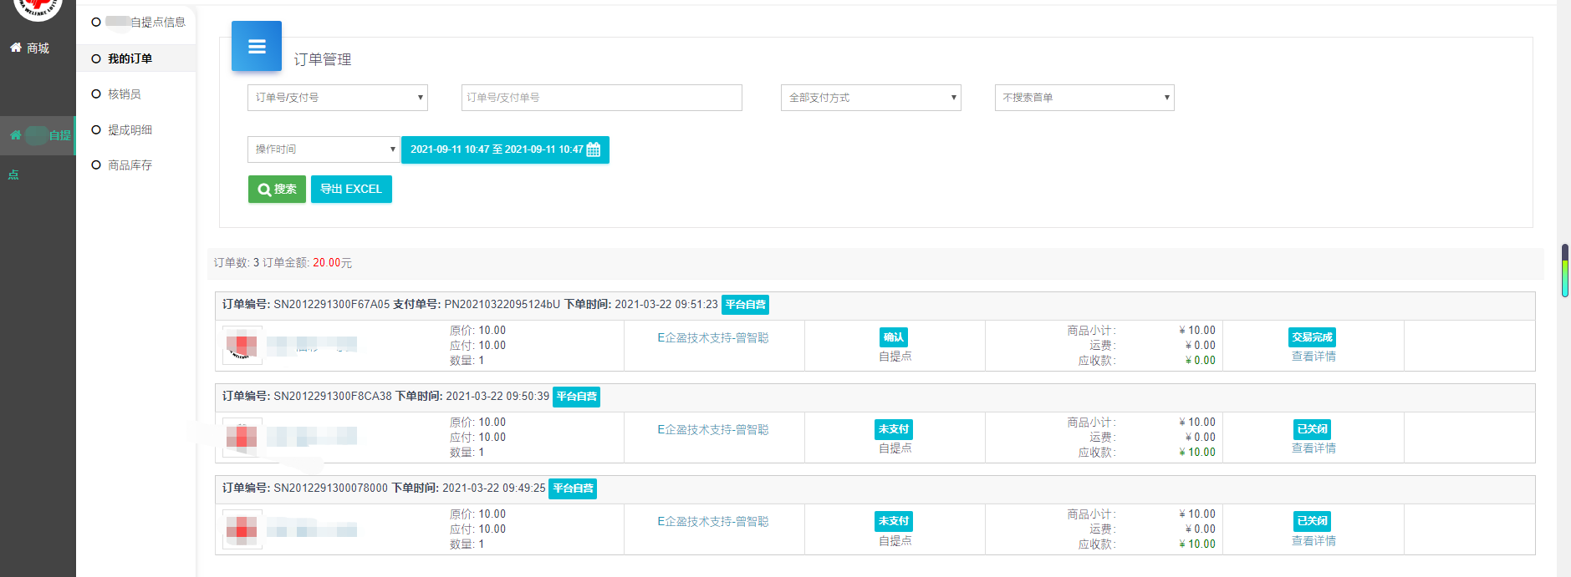The height and width of the screenshot is (577, 1571).
Task: Click the 交易完成 status badge
Action: pos(1312,337)
